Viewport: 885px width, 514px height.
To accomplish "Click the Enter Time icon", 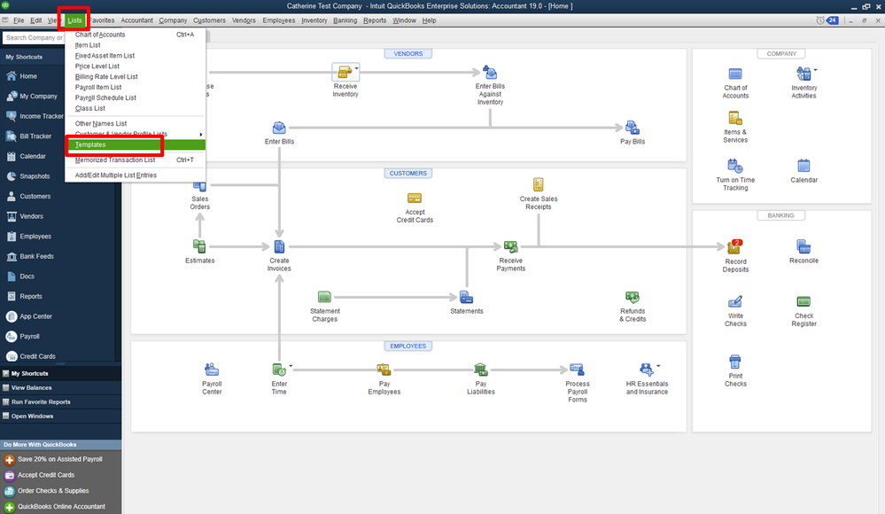I will coord(279,370).
